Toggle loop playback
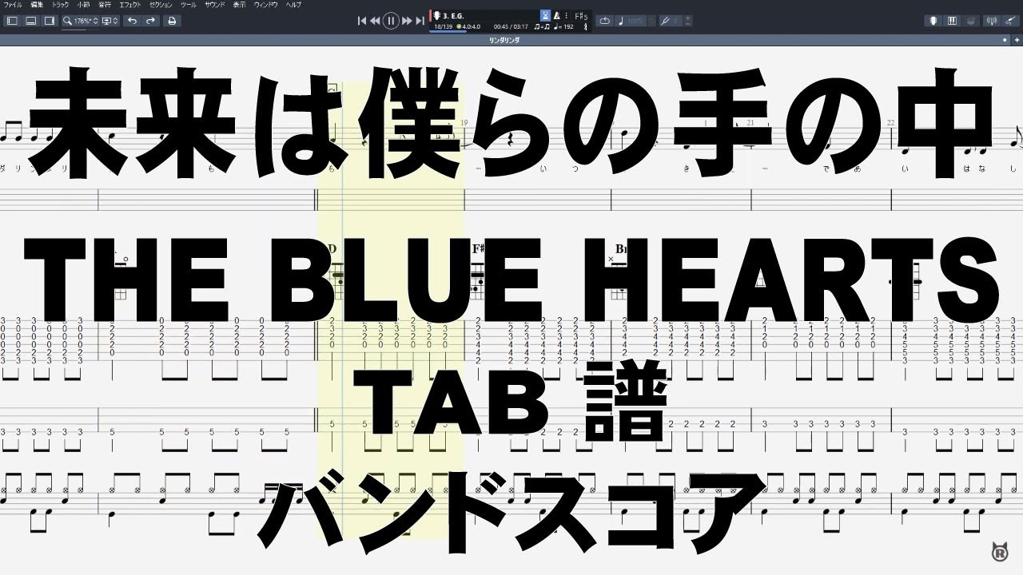The width and height of the screenshot is (1023, 575). pyautogui.click(x=605, y=21)
